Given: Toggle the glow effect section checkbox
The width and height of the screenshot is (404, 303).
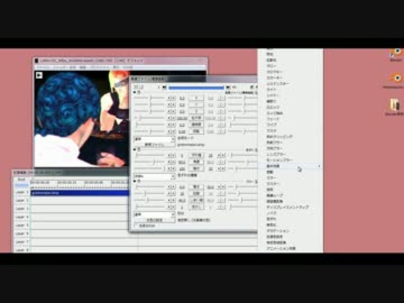Looking at the screenshot, I should [139, 181].
